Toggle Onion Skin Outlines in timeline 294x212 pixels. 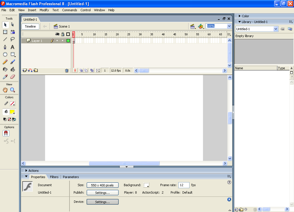click(x=86, y=71)
